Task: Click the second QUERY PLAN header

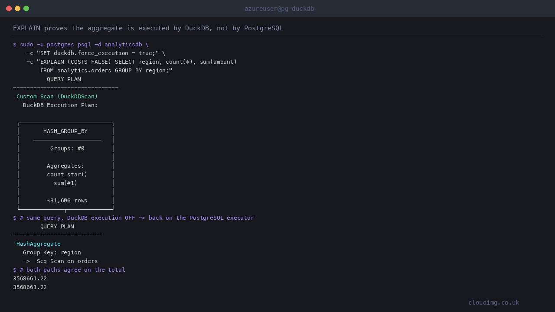Action: [57, 227]
